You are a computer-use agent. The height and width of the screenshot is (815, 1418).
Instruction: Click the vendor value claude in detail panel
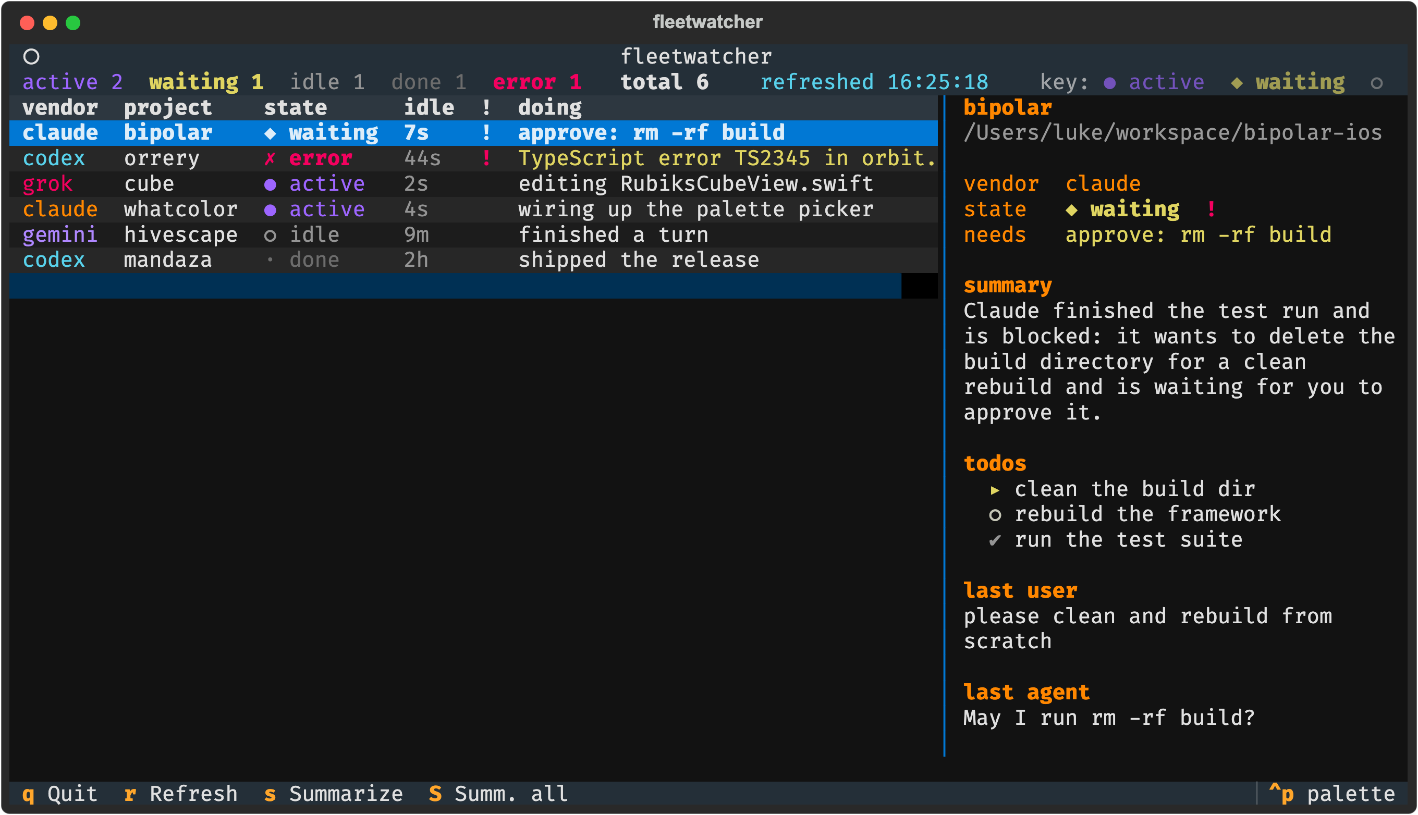1103,184
